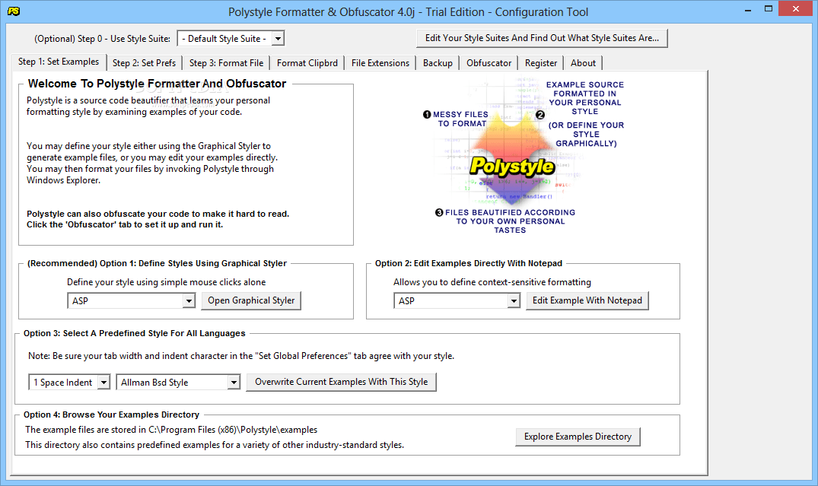Switch to Step 2: Set Prefs tab
The height and width of the screenshot is (486, 818).
[145, 63]
